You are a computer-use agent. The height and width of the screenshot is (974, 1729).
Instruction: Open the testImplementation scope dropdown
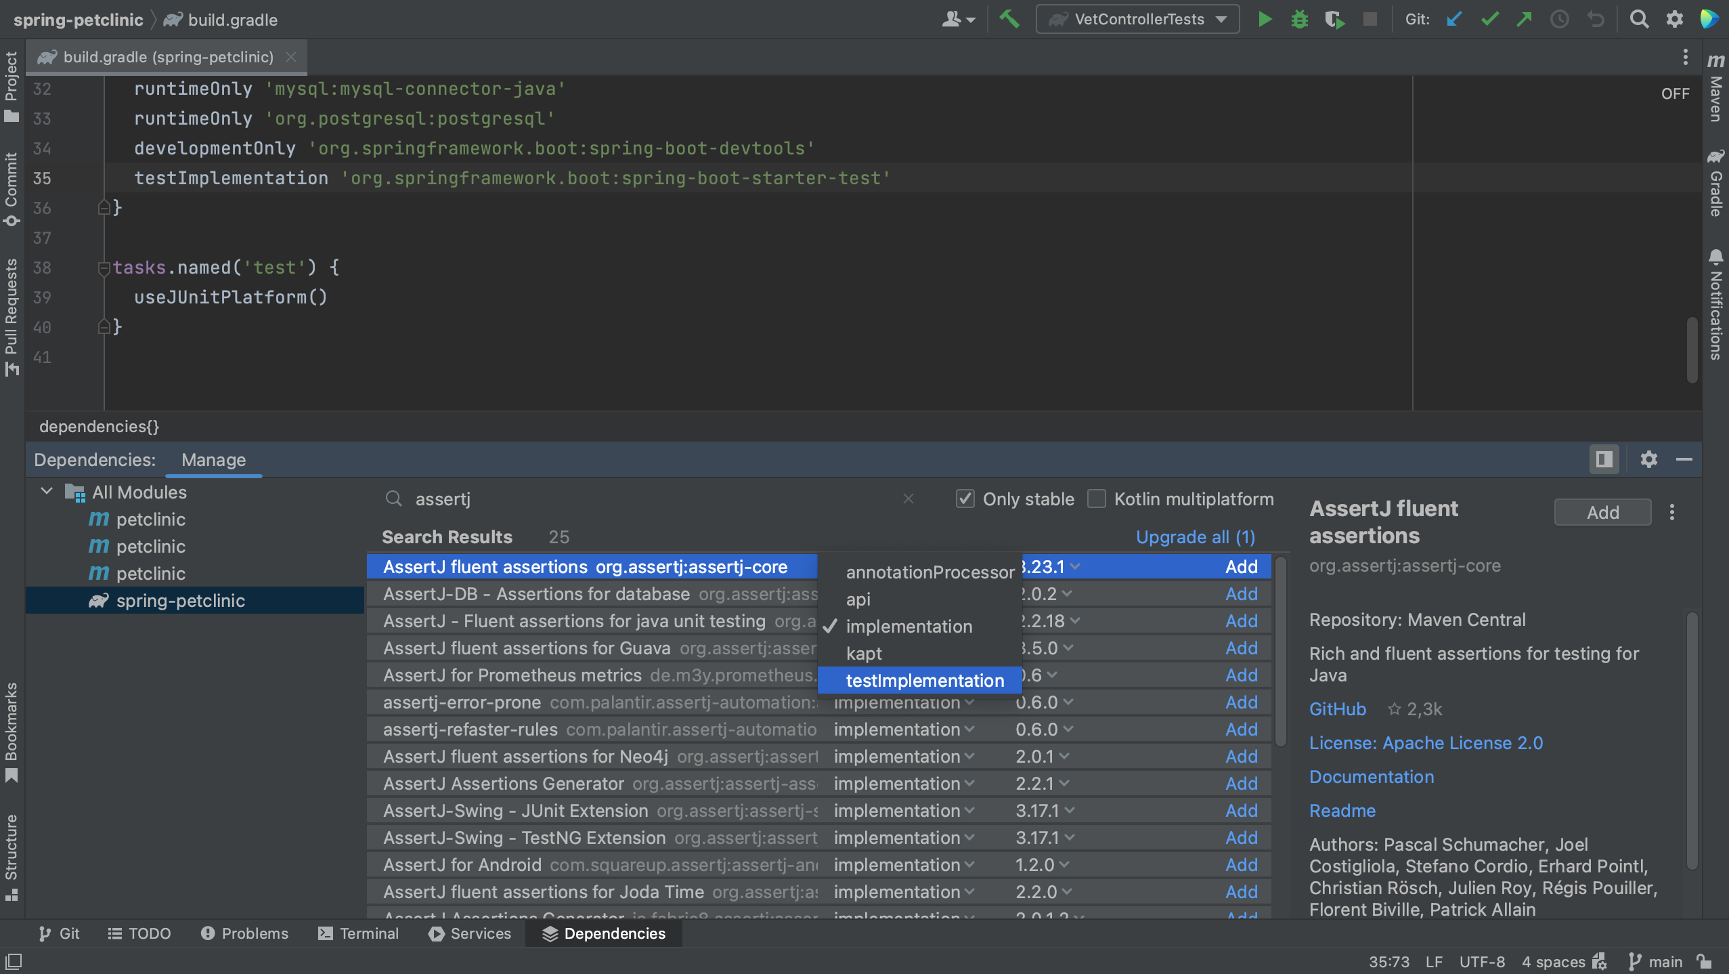[x=924, y=679]
